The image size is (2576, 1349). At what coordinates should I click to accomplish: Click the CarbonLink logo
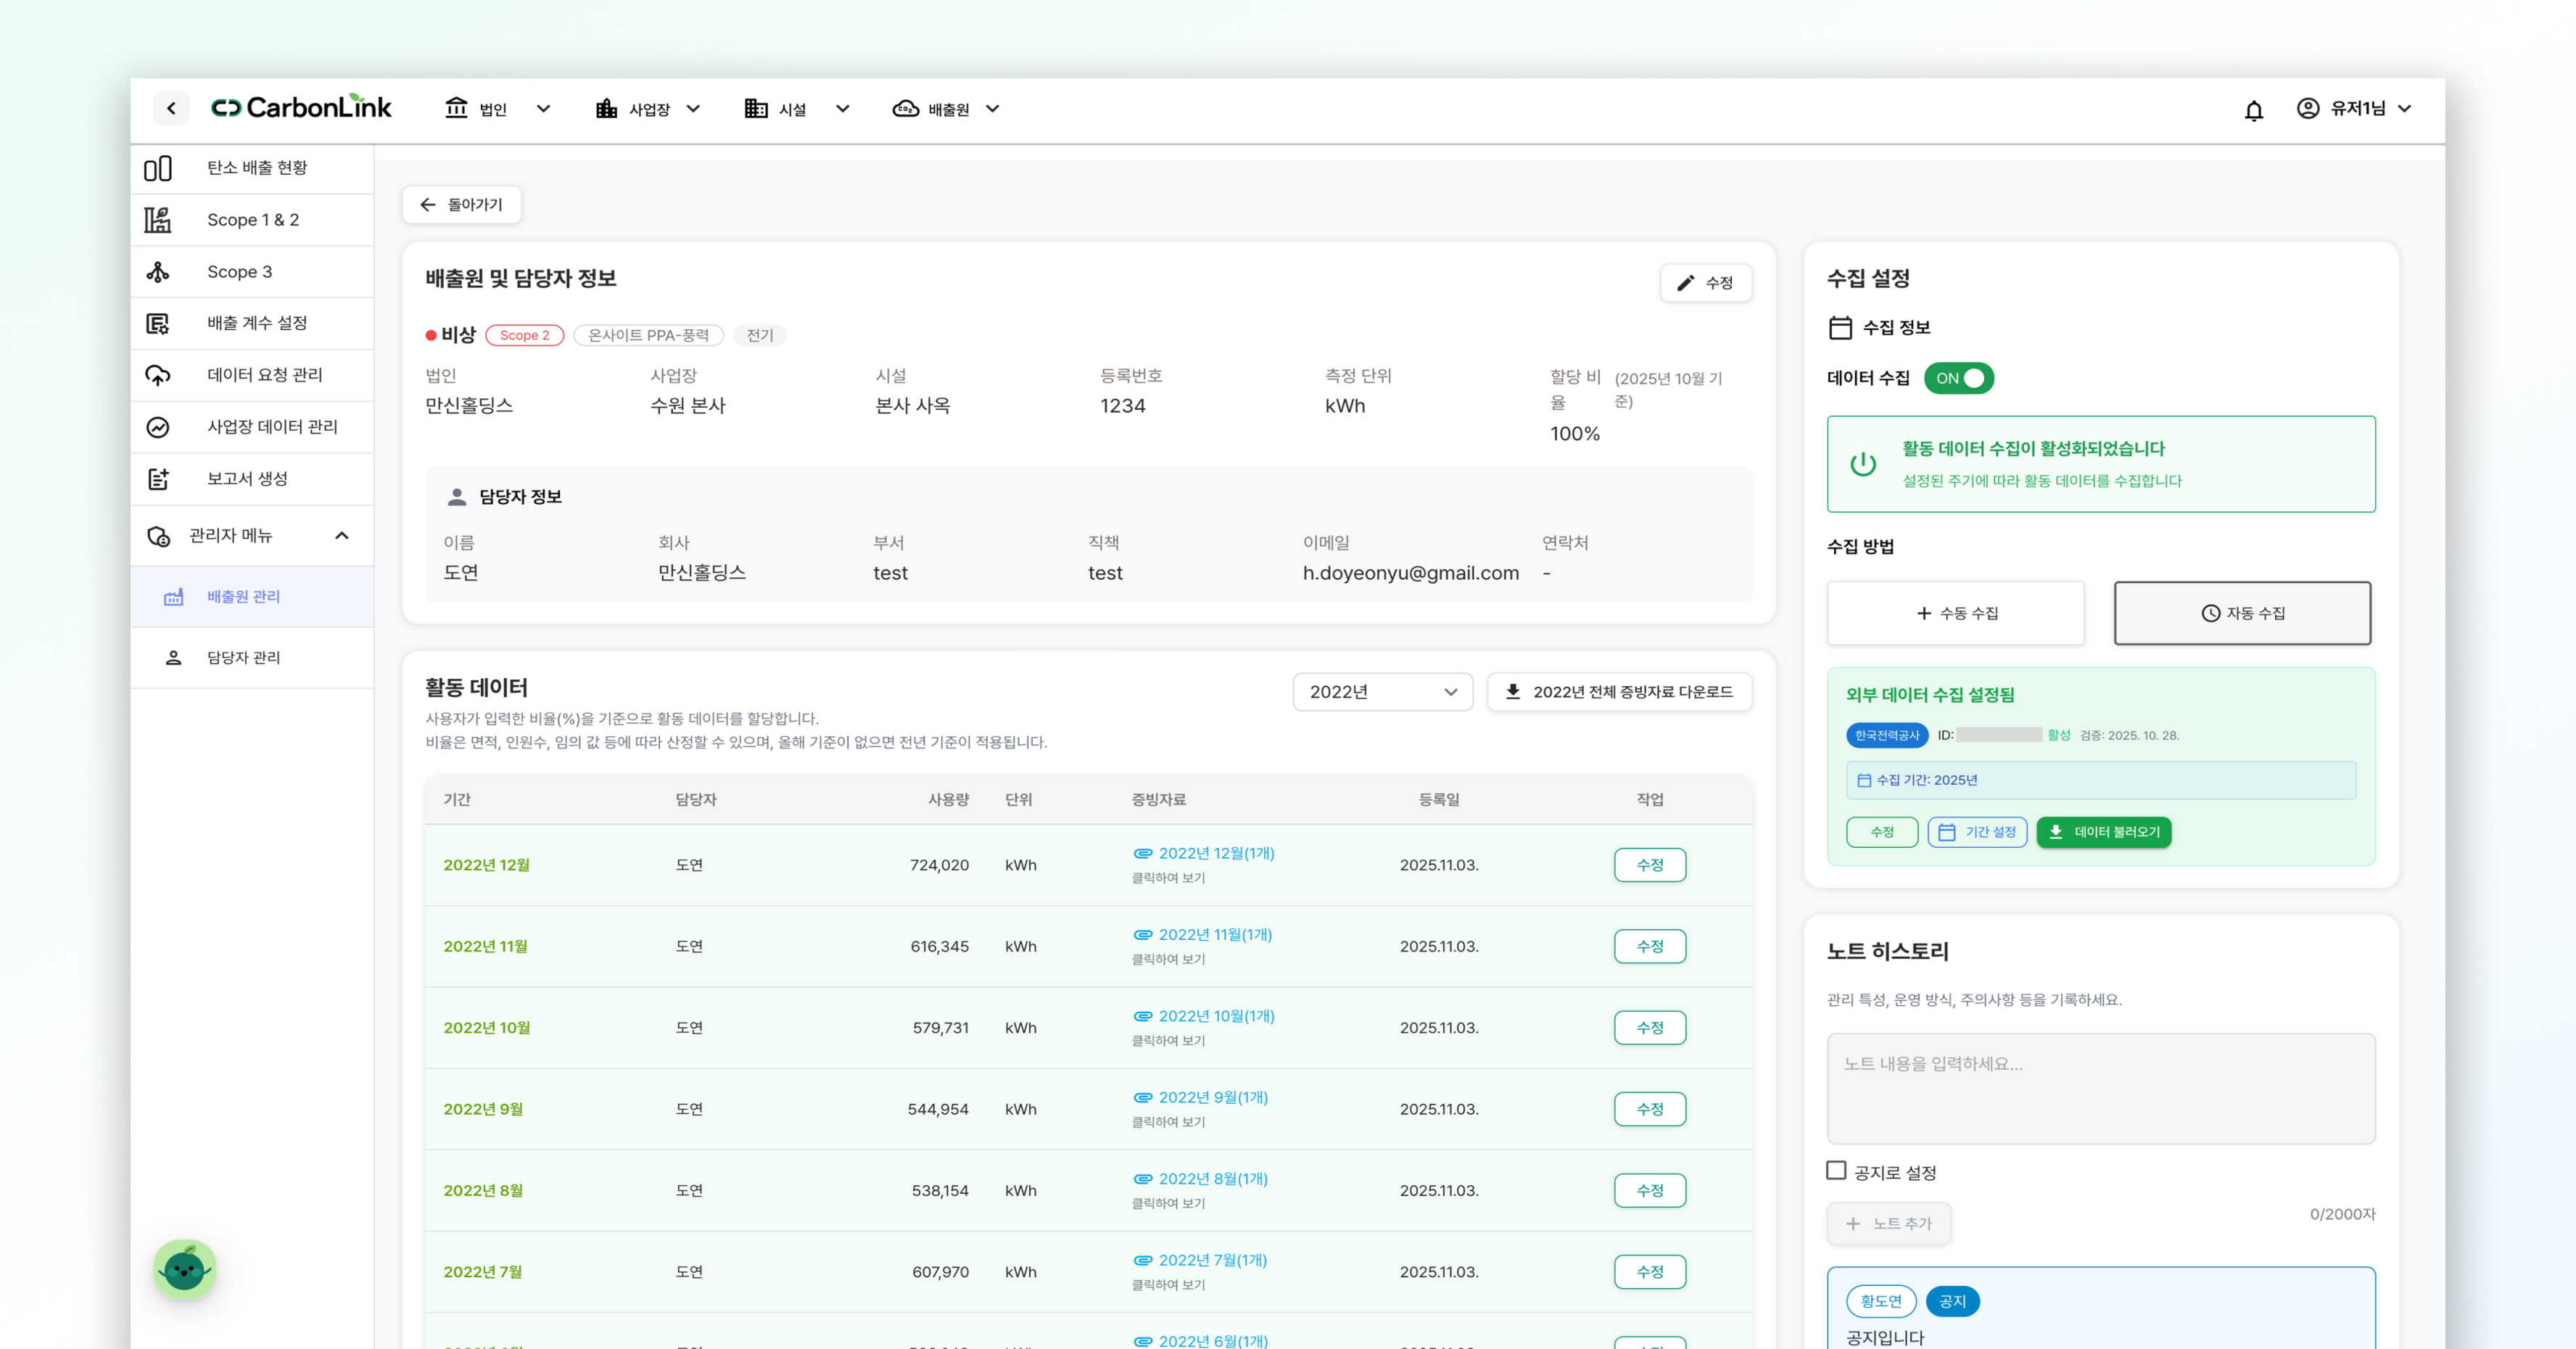(301, 108)
